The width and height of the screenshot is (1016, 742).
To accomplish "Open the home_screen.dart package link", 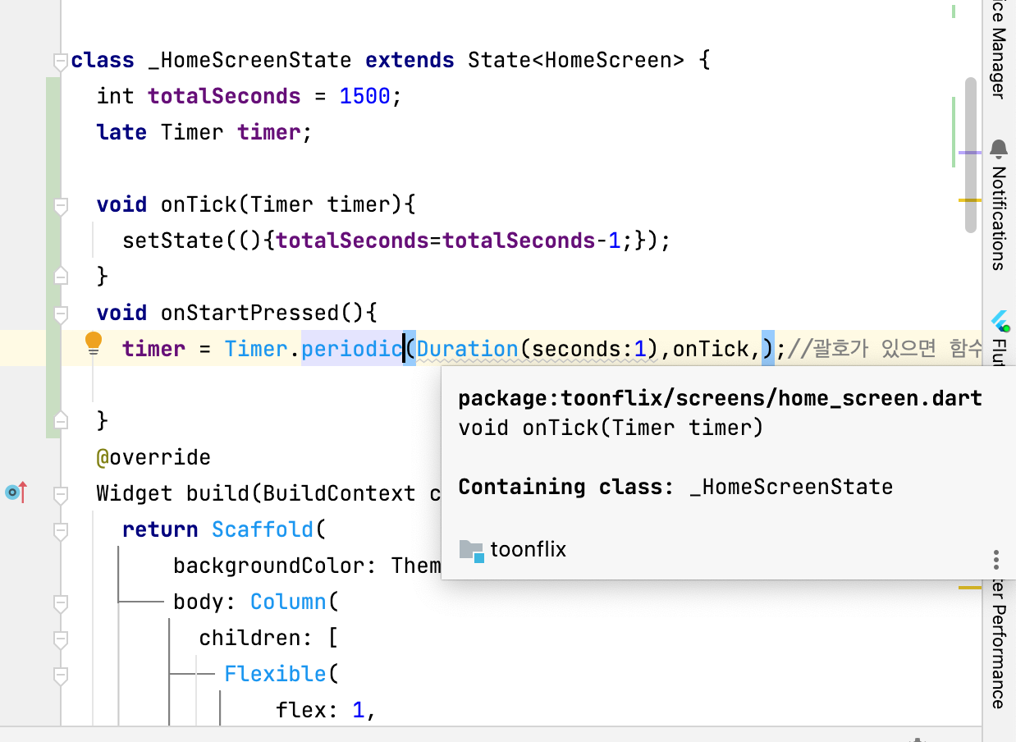I will click(x=719, y=397).
